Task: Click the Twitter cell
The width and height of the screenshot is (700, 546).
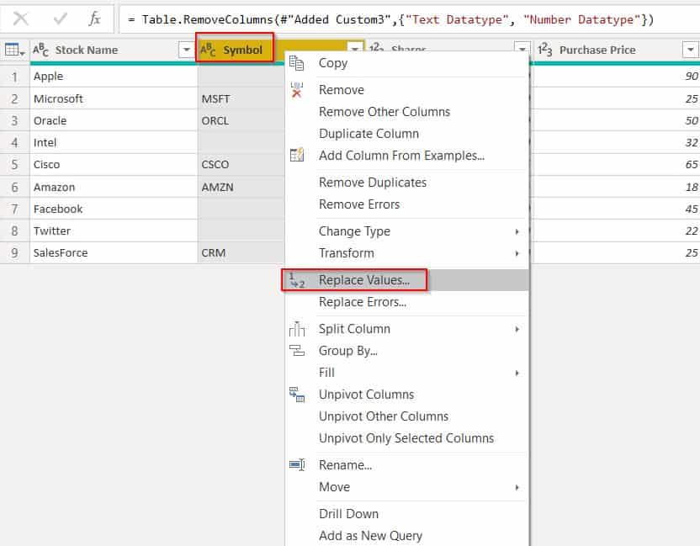Action: click(x=114, y=231)
